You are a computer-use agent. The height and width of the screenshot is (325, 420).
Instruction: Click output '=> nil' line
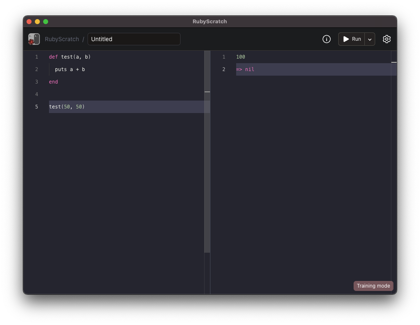[316, 69]
